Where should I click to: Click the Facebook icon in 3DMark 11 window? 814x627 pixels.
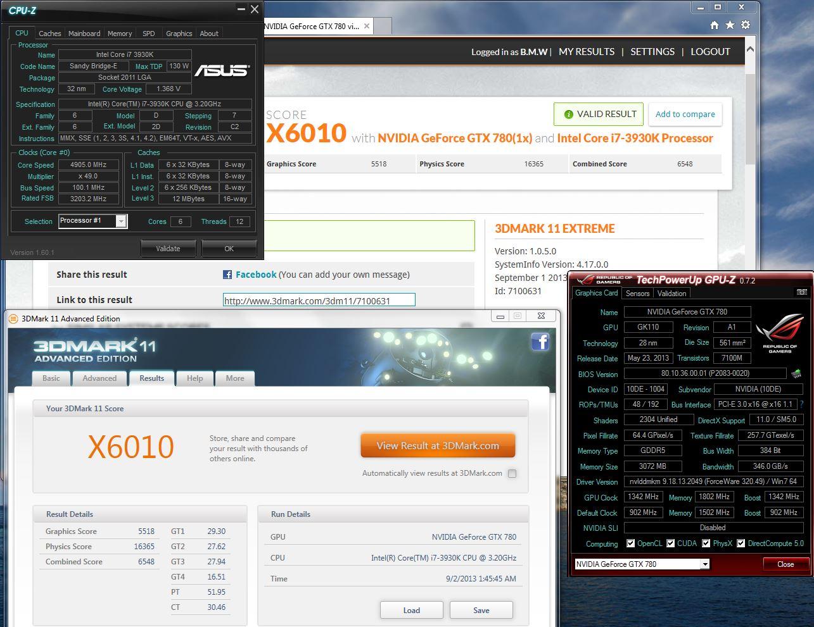[540, 342]
